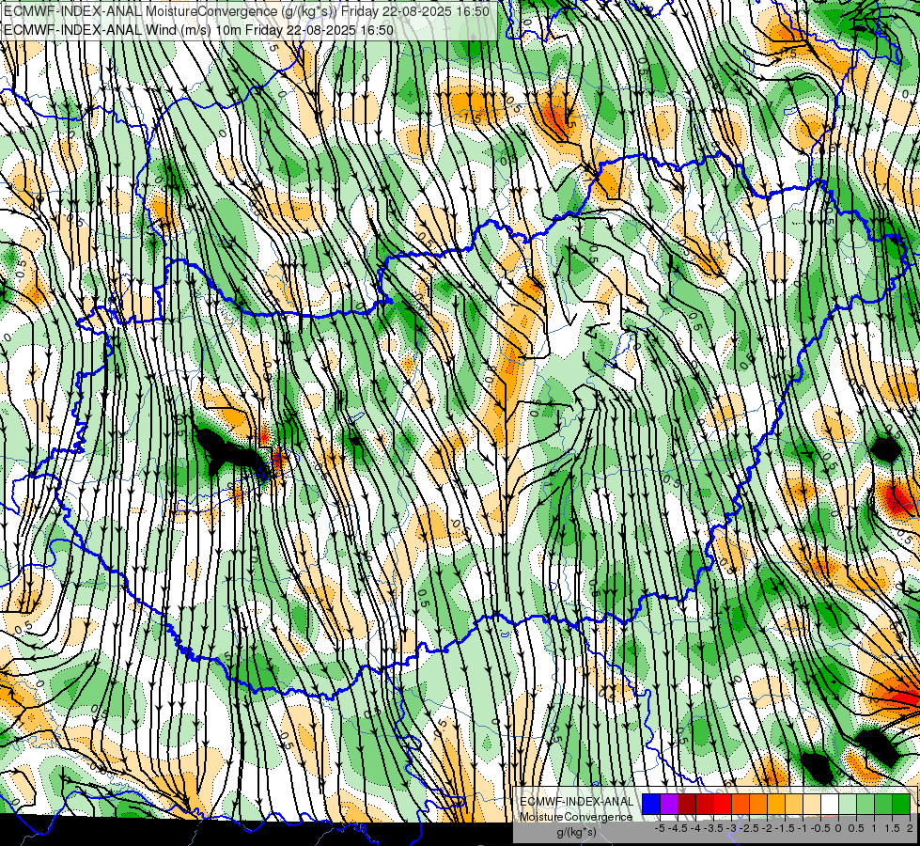
Task: Click the blue legend color swatch
Action: (651, 804)
